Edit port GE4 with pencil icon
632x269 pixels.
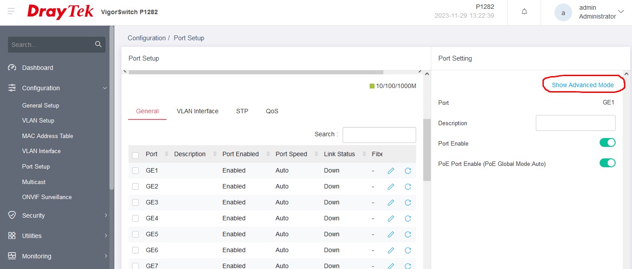coord(391,219)
